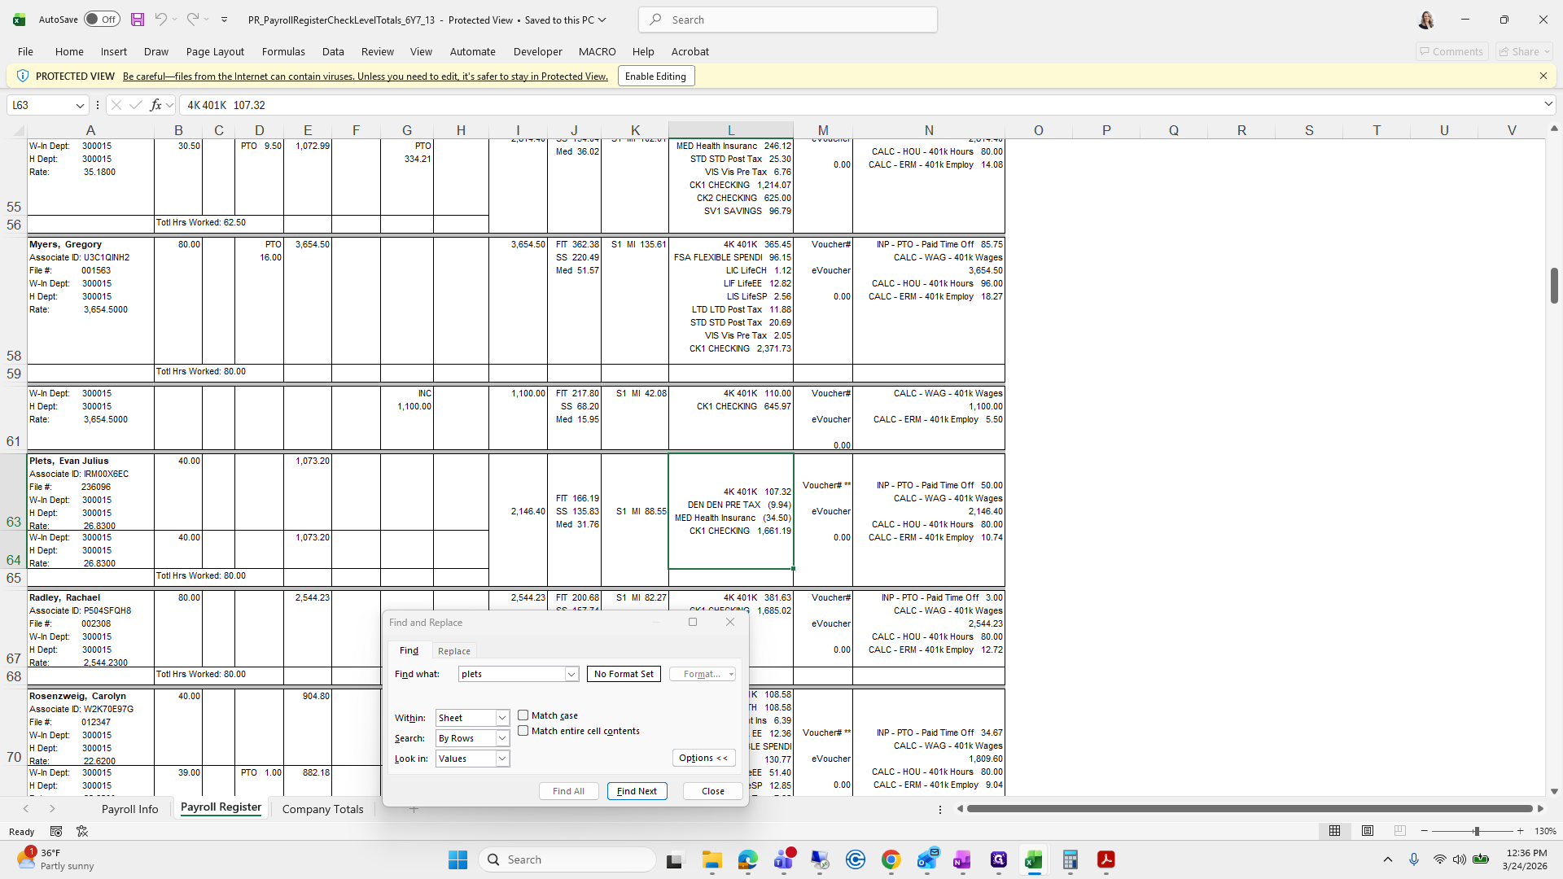
Task: Click the Undo arrow icon
Action: (x=161, y=20)
